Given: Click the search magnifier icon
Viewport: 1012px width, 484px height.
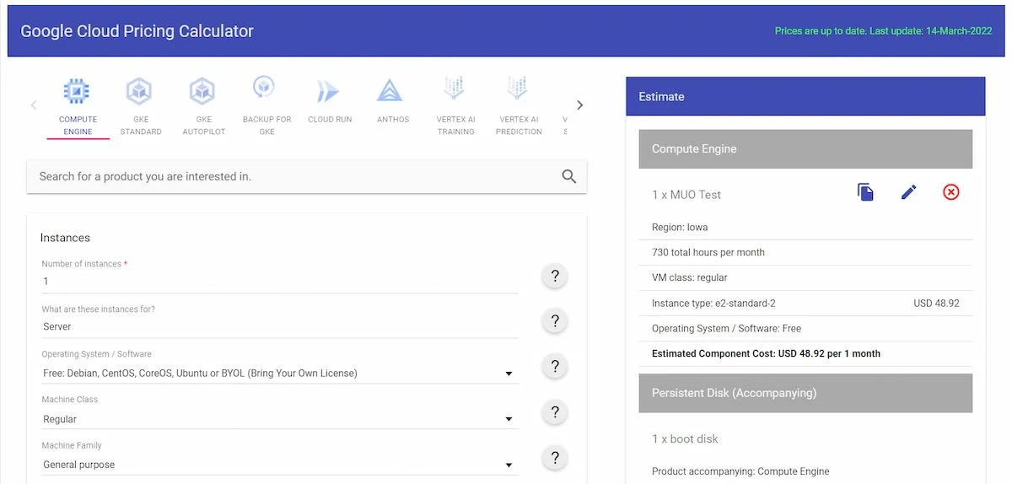Looking at the screenshot, I should click(569, 176).
